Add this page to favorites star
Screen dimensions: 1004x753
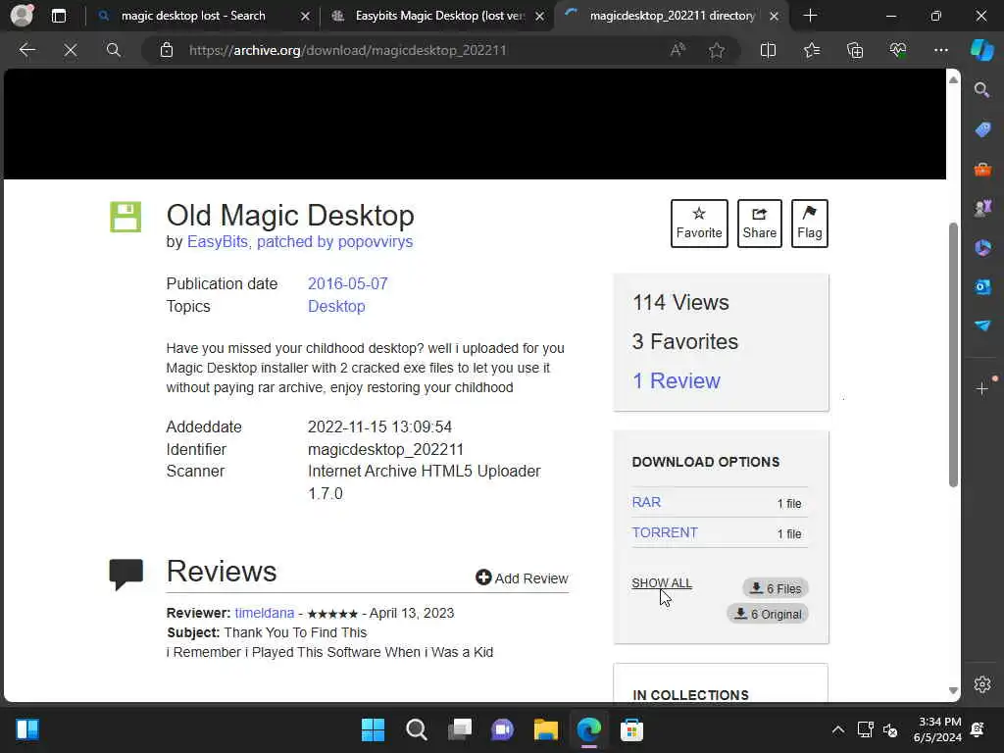(717, 50)
